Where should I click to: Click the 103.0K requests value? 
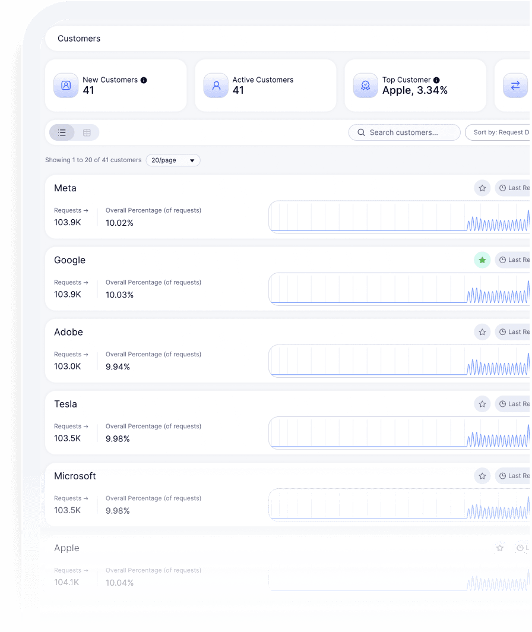coord(68,366)
